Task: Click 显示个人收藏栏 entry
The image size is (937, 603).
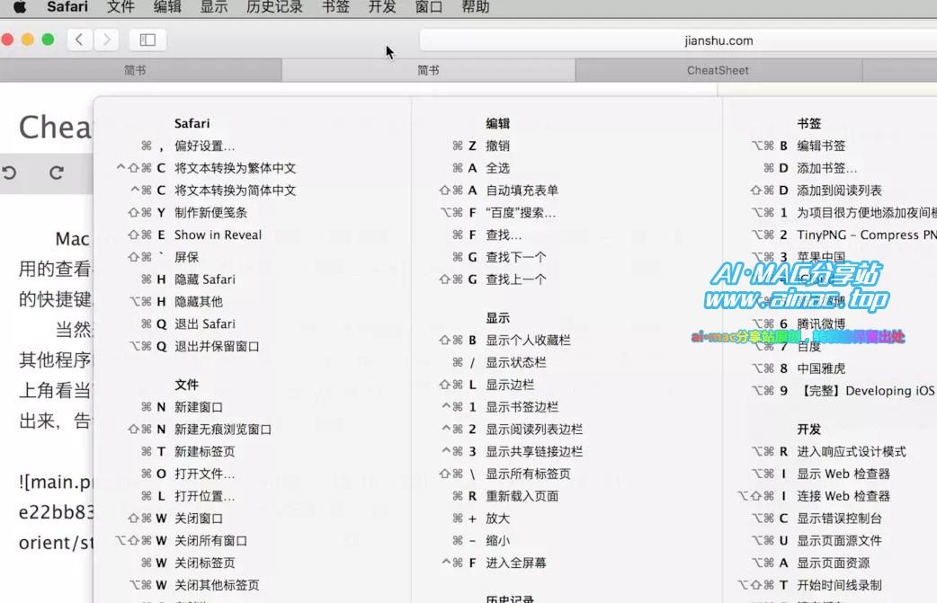Action: (528, 341)
